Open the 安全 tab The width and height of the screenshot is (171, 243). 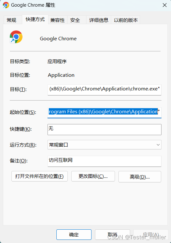click(75, 20)
